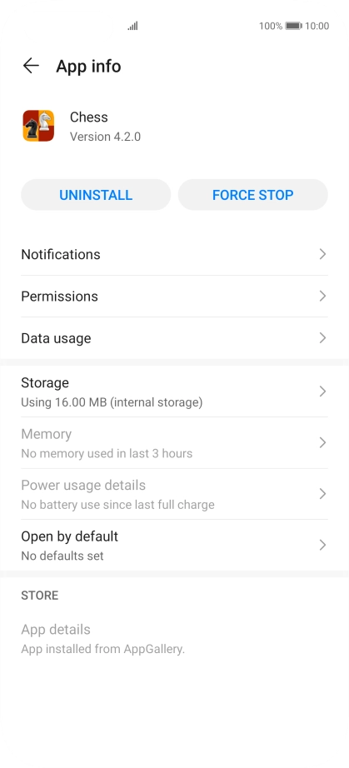Tap the back arrow icon
The height and width of the screenshot is (768, 349).
(x=31, y=66)
